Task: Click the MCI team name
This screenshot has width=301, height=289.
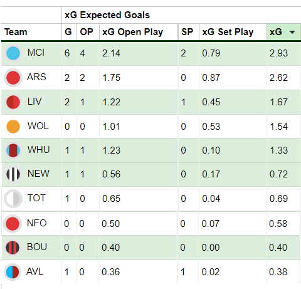Action: coord(36,53)
